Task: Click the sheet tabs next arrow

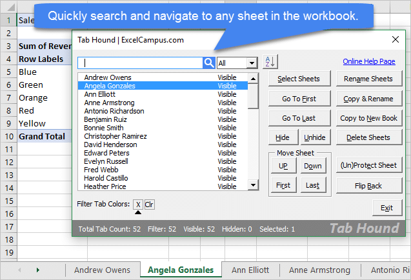Action: pyautogui.click(x=37, y=270)
